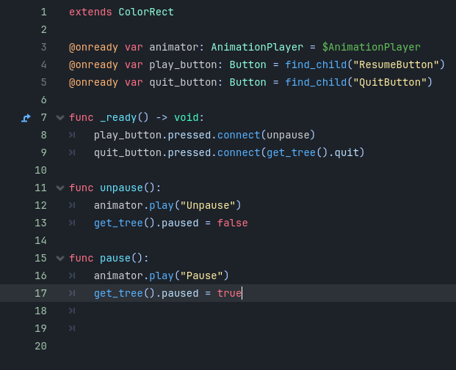Click 'ColorRect' on line 1

146,12
